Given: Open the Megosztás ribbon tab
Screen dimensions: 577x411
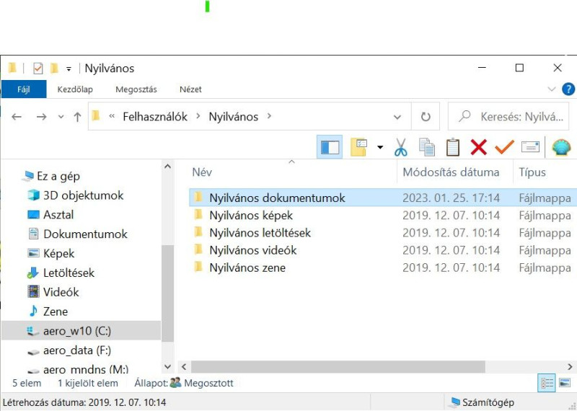Looking at the screenshot, I should point(136,89).
